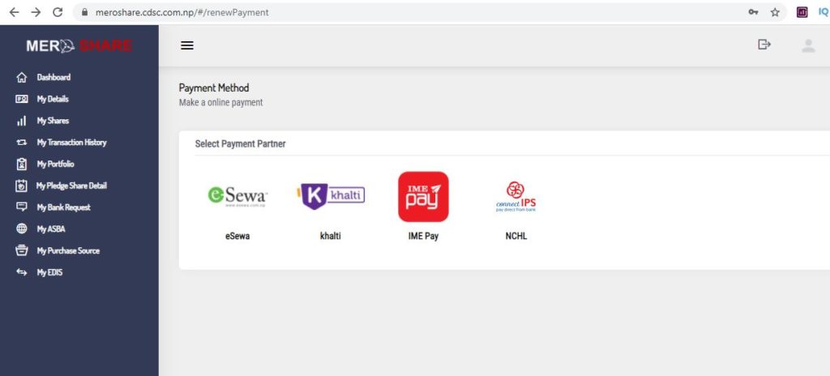The image size is (830, 376).
Task: Click the My Bank Request chat icon
Action: [22, 207]
